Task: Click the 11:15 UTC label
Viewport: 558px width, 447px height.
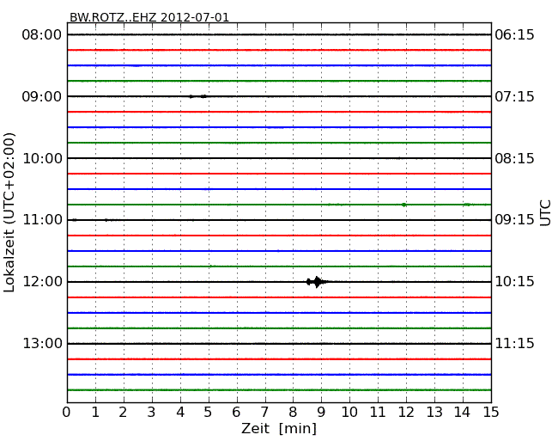Action: 514,343
